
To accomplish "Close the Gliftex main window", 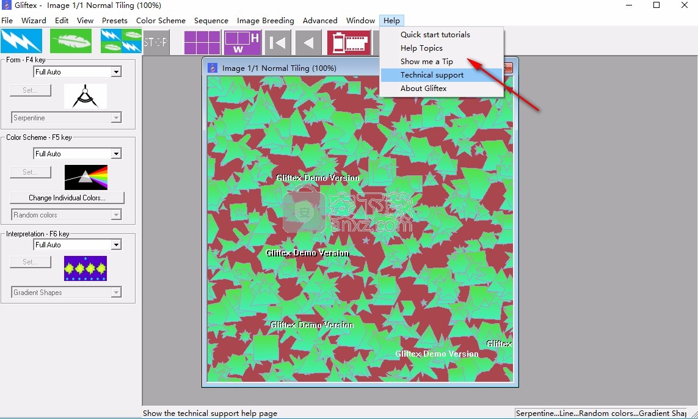I will point(684,5).
